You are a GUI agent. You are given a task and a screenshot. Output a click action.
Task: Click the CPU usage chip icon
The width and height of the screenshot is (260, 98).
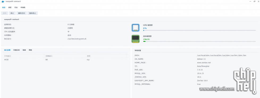click(x=136, y=28)
